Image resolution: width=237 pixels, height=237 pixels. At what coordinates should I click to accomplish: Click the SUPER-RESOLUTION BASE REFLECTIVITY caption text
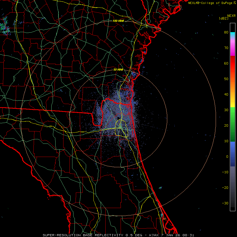pyautogui.click(x=83, y=235)
